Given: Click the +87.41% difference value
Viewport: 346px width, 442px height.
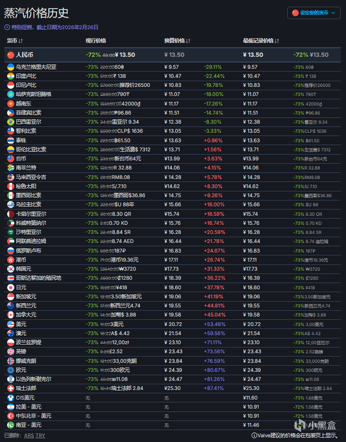Looking at the screenshot, I should 214,388.
